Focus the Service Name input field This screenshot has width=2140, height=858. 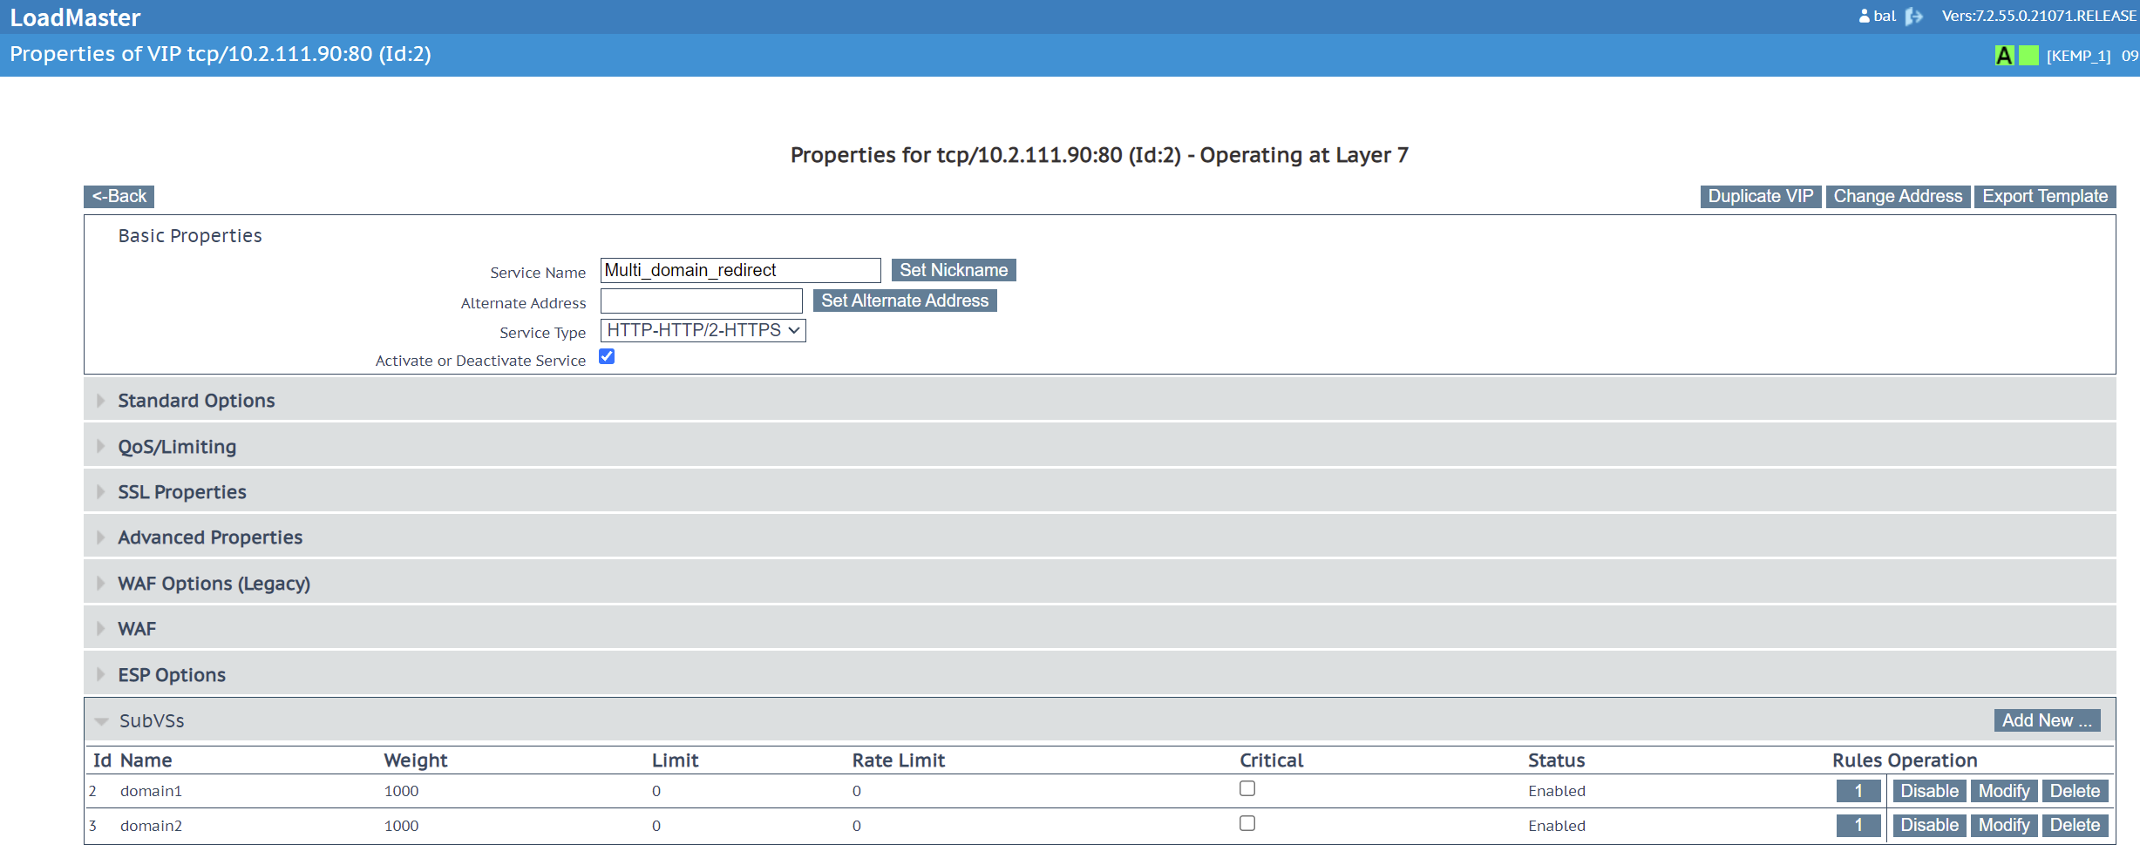(740, 270)
